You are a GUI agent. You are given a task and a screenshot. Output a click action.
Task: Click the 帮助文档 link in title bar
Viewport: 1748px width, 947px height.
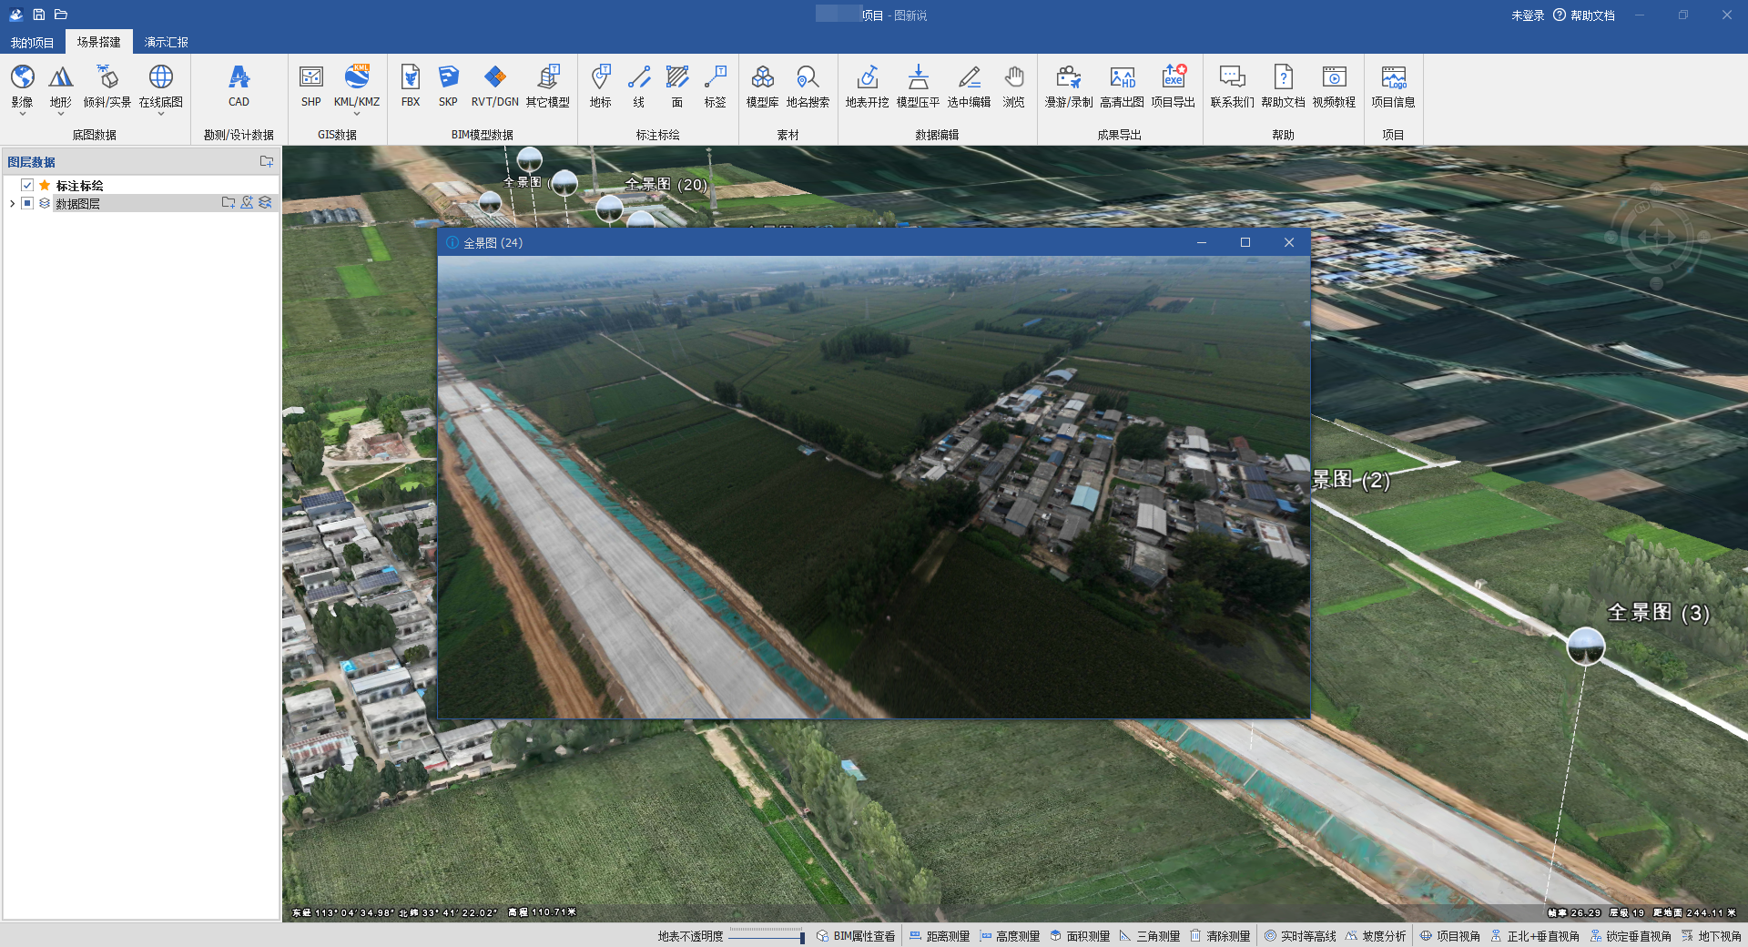[1591, 15]
